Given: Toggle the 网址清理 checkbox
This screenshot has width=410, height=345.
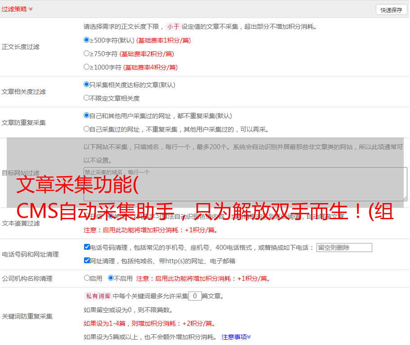Looking at the screenshot, I should [x=87, y=261].
